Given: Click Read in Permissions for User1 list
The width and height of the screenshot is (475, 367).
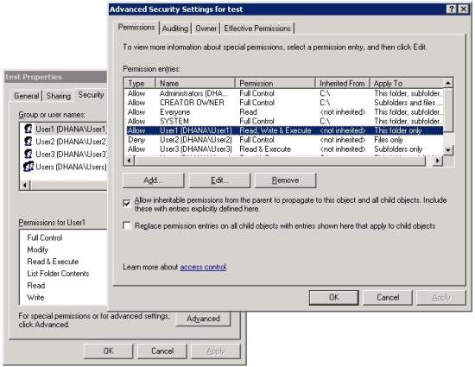Looking at the screenshot, I should click(36, 285).
